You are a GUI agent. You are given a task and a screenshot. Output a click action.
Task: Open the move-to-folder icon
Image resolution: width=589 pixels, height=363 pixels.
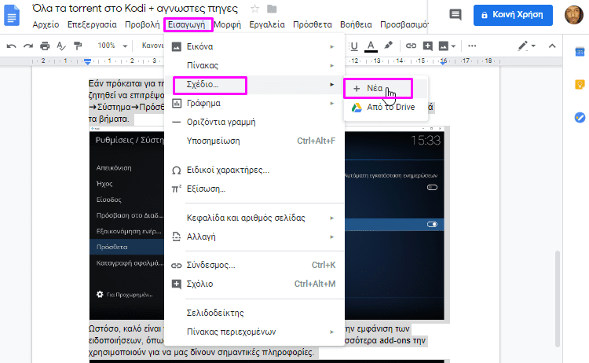pos(272,9)
